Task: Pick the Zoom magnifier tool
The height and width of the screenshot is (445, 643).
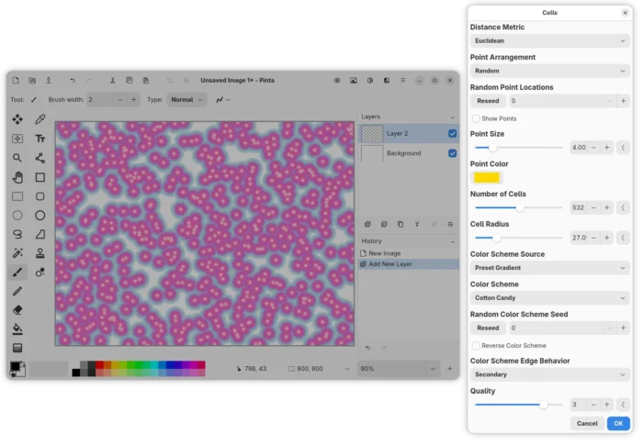Action: coord(17,158)
